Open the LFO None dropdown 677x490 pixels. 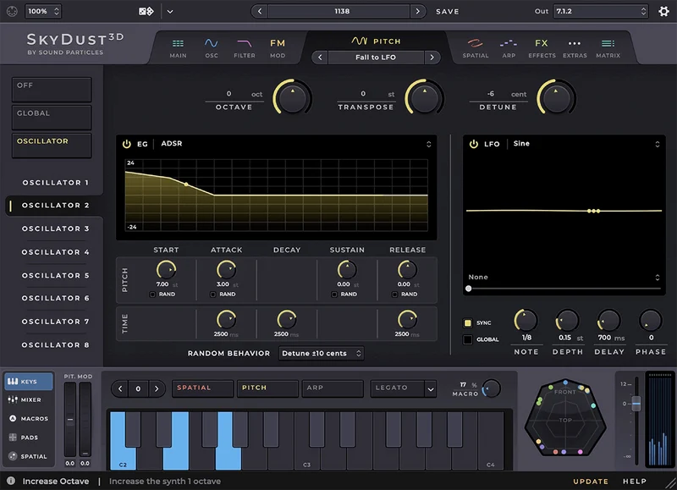pyautogui.click(x=564, y=278)
